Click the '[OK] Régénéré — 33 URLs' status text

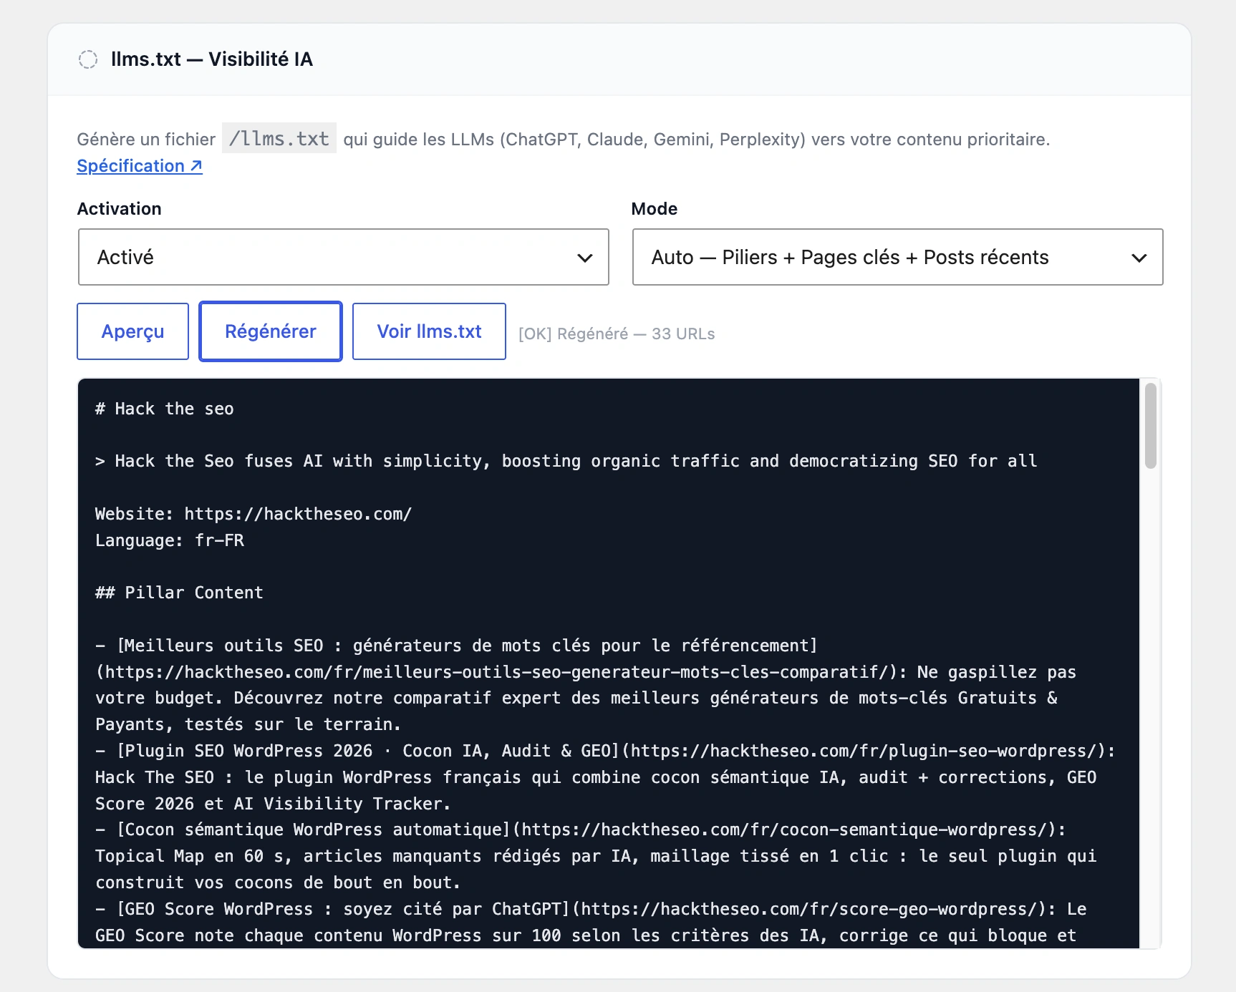(617, 334)
